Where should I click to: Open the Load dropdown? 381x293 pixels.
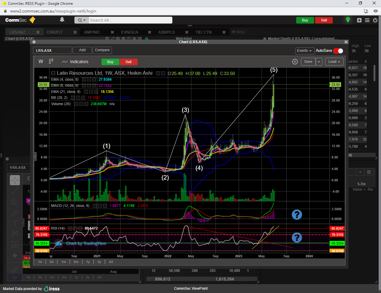pos(334,62)
